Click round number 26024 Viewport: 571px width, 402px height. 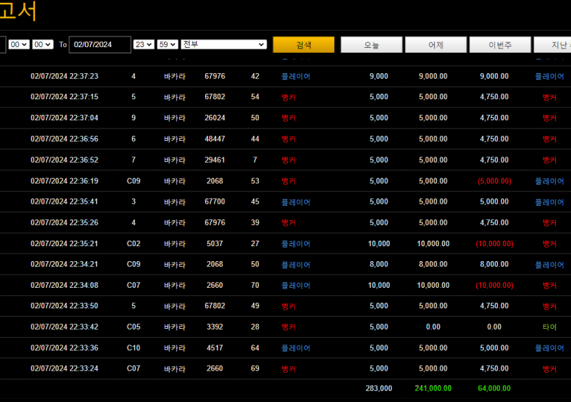click(x=215, y=118)
